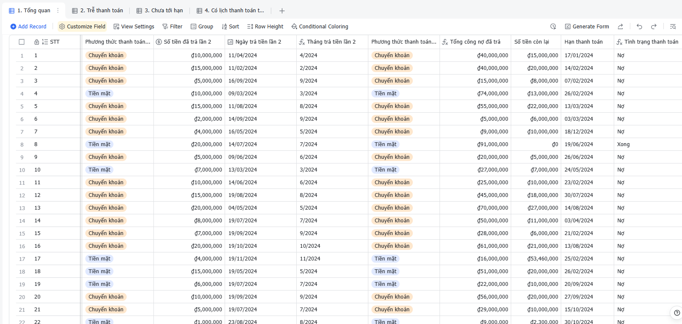Image resolution: width=682 pixels, height=324 pixels.
Task: Click the Hạn thanh toán column header
Action: 587,42
